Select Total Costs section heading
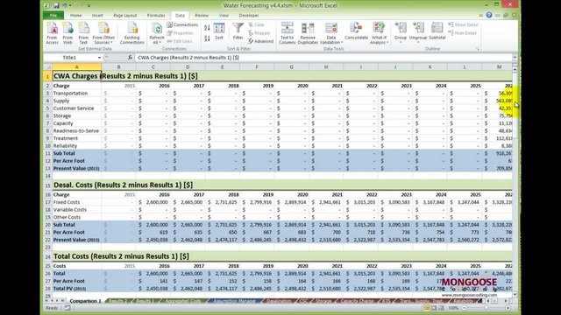This screenshot has height=315, width=561. click(x=121, y=256)
